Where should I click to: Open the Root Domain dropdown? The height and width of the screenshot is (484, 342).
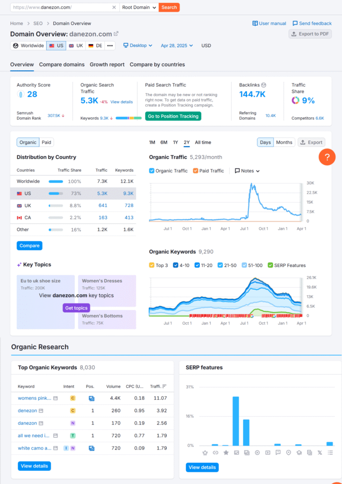[139, 8]
